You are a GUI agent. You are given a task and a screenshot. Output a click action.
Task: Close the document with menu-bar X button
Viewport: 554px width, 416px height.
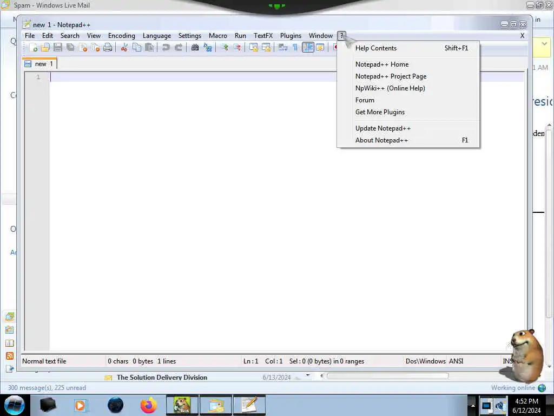(522, 36)
